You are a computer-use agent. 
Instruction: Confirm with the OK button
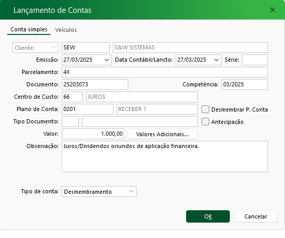point(208,216)
